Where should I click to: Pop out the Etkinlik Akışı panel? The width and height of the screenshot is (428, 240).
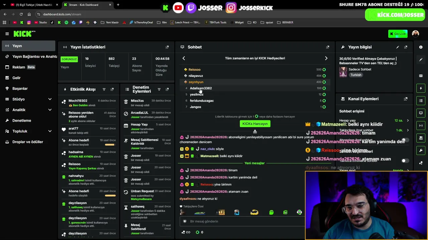112,89
